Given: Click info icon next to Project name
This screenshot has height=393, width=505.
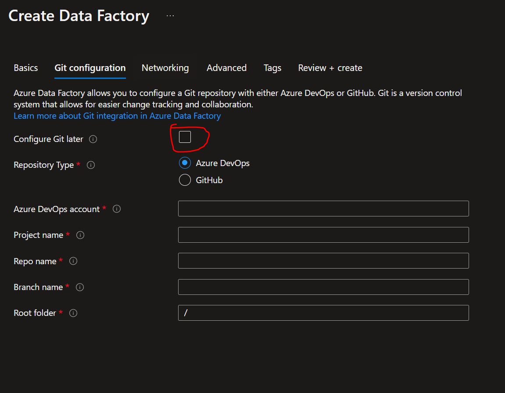Looking at the screenshot, I should pos(80,235).
